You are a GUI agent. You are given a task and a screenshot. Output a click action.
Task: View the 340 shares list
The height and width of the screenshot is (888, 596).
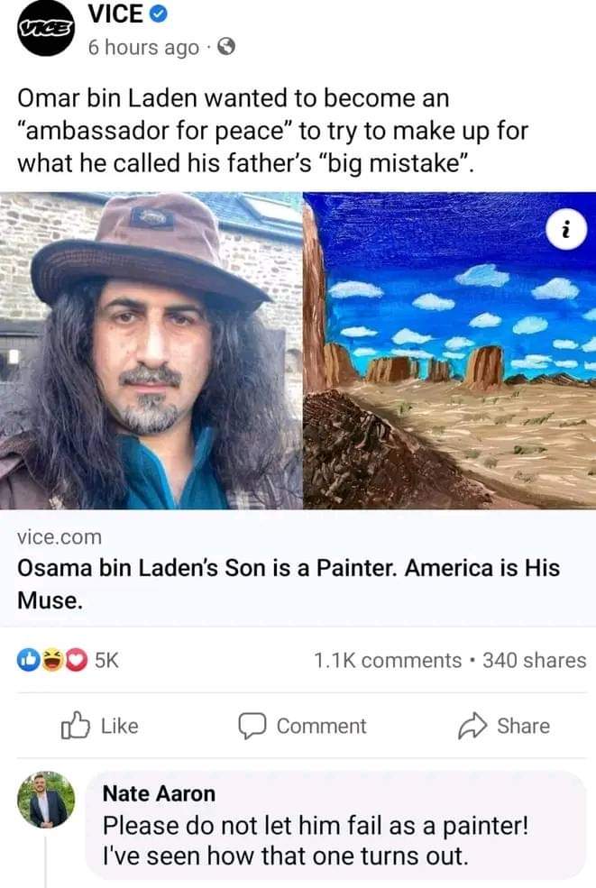tap(534, 660)
